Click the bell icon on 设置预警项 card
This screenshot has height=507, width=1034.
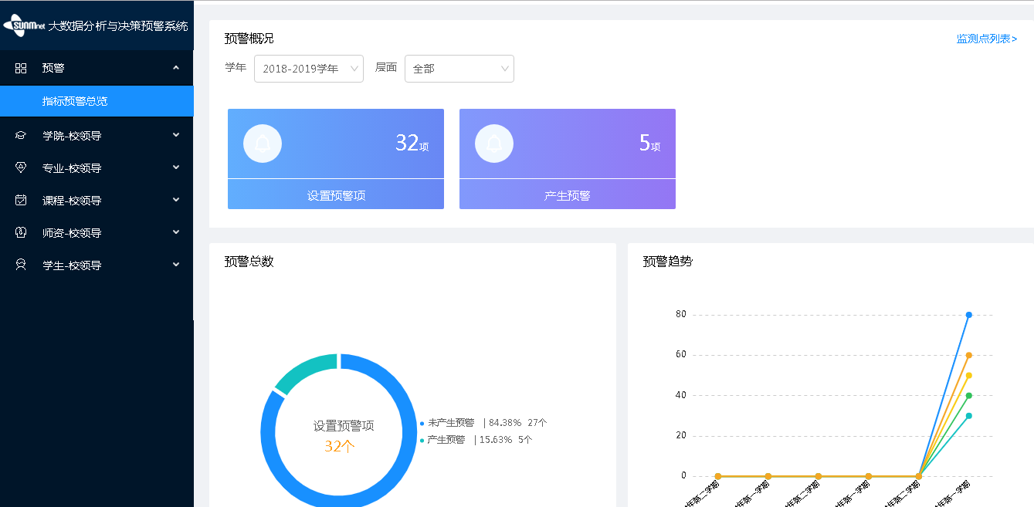[x=262, y=144]
